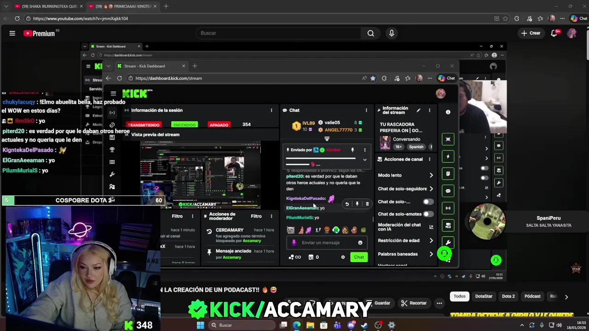Viewport: 589px width, 331px height.
Task: Click the YouTube search magnifier button
Action: pyautogui.click(x=370, y=33)
